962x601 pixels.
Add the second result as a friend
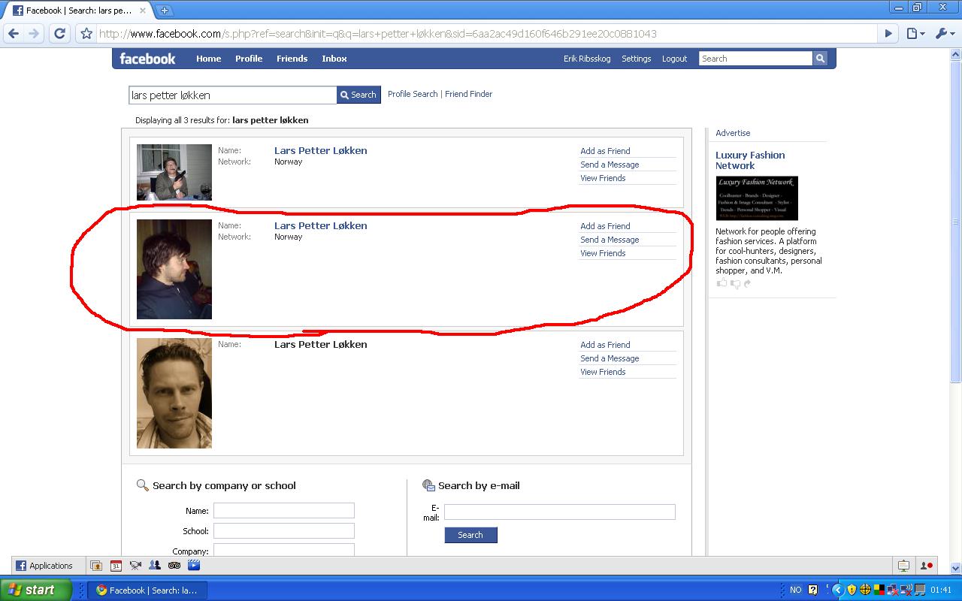tap(605, 226)
